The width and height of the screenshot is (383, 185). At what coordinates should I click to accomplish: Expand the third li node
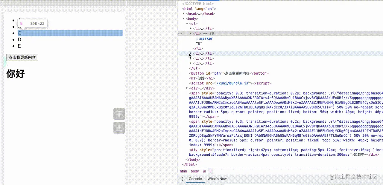click(191, 53)
